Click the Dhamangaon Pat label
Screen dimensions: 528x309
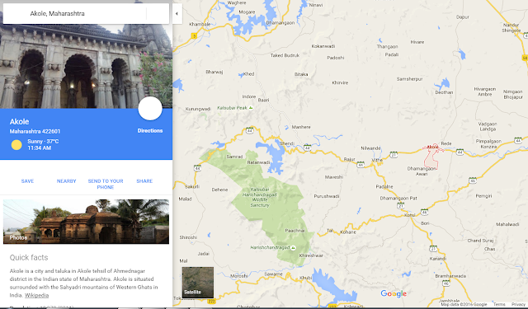(x=398, y=199)
